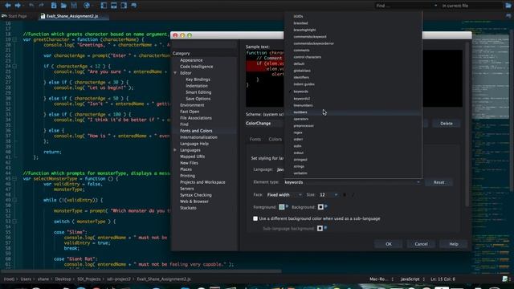This screenshot has width=514, height=289.
Task: Select Smart Editing under Editor
Action: [198, 92]
